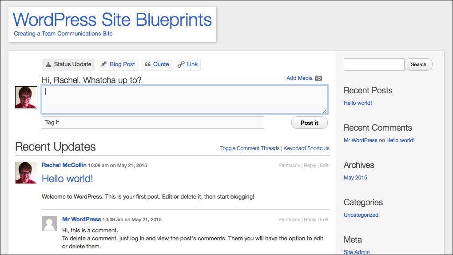
Task: Open the Site Admin link
Action: [357, 252]
